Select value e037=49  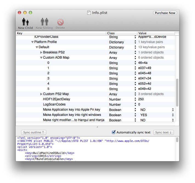pyautogui.click(x=145, y=68)
